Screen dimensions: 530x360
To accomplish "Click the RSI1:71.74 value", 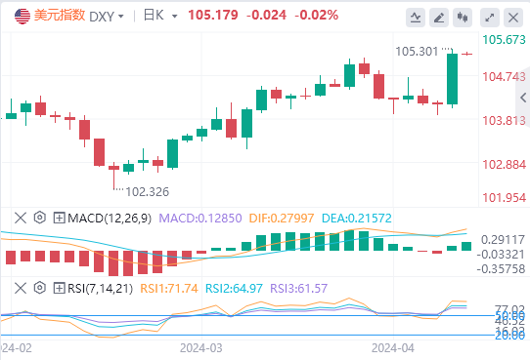I will 168,289.
